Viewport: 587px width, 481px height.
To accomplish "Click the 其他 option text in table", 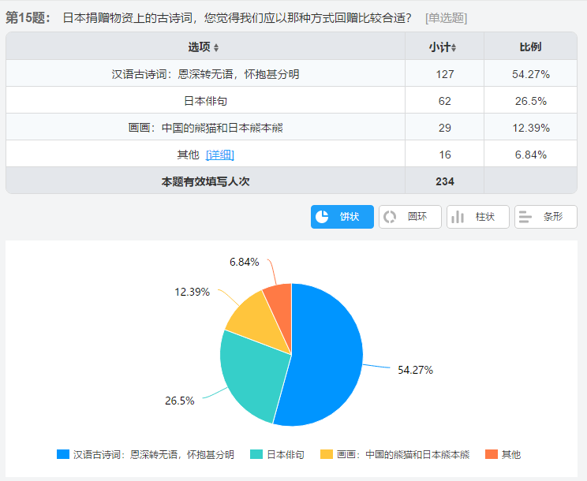I will coord(188,155).
